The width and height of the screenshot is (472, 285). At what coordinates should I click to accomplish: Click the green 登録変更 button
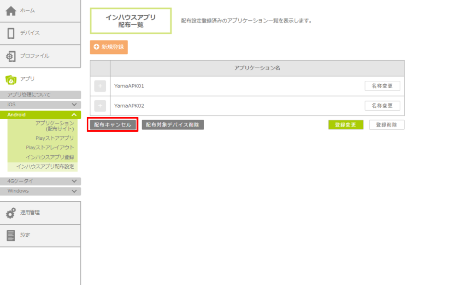click(346, 125)
